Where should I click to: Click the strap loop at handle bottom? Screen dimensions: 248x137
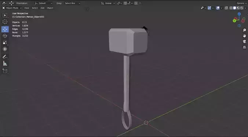pos(127,119)
